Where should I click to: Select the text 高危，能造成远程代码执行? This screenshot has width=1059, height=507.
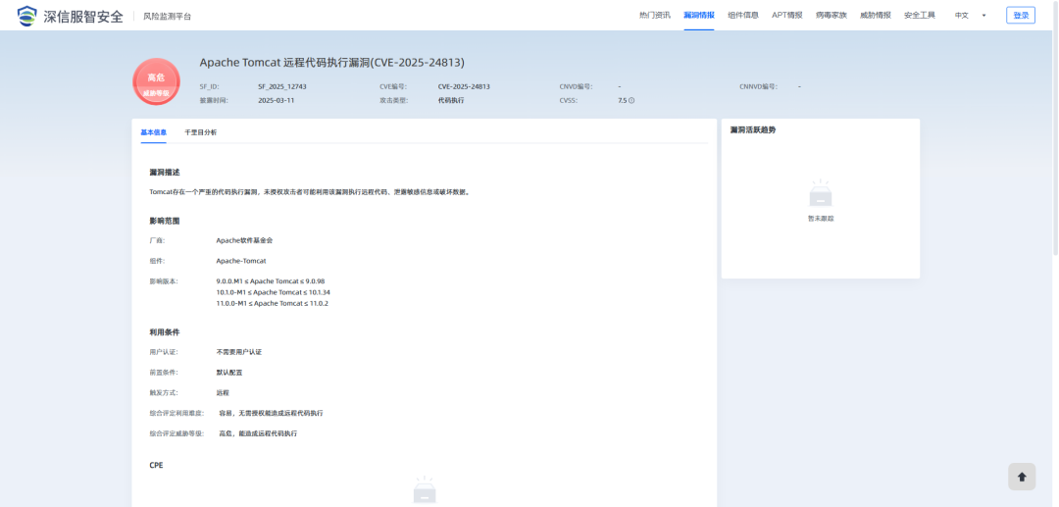click(x=258, y=433)
